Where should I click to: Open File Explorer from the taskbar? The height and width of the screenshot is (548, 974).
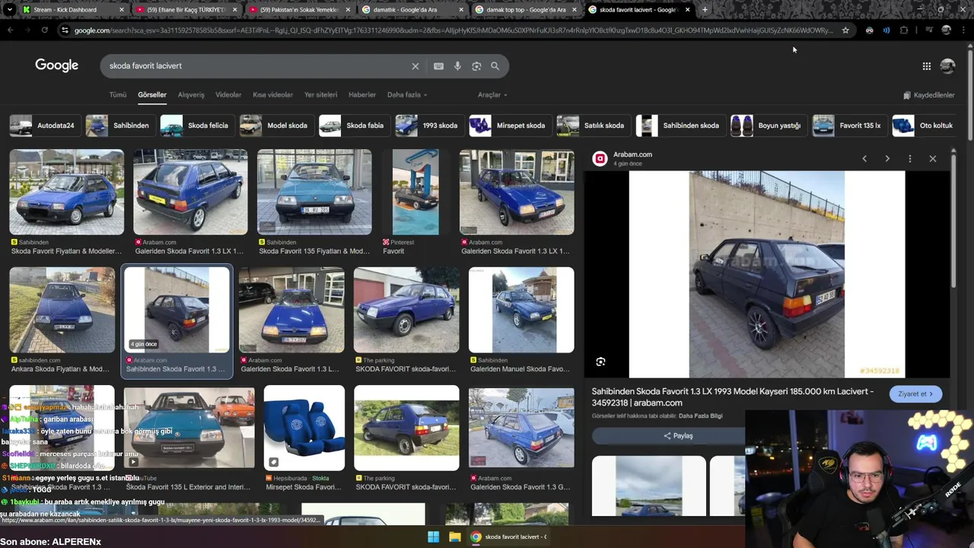coord(454,537)
